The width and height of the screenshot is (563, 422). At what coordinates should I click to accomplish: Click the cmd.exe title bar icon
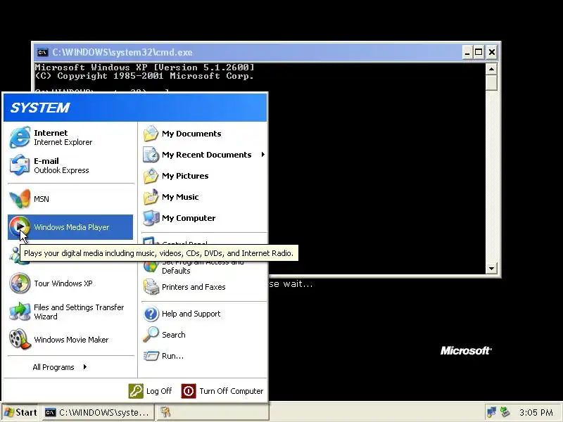pyautogui.click(x=43, y=52)
